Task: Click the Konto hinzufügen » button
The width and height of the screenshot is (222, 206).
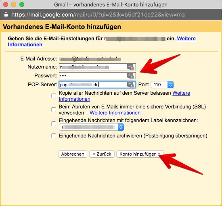Action: click(x=140, y=154)
